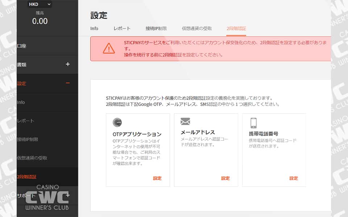Select the OTPアプリケーション card title
The image size is (348, 217).
click(137, 134)
